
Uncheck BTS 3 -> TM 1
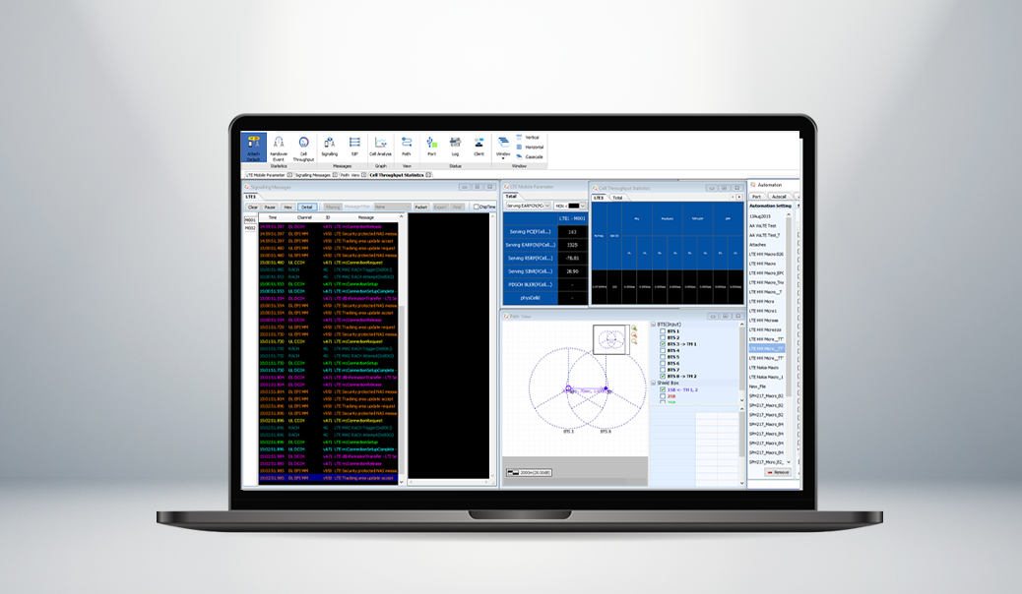663,344
